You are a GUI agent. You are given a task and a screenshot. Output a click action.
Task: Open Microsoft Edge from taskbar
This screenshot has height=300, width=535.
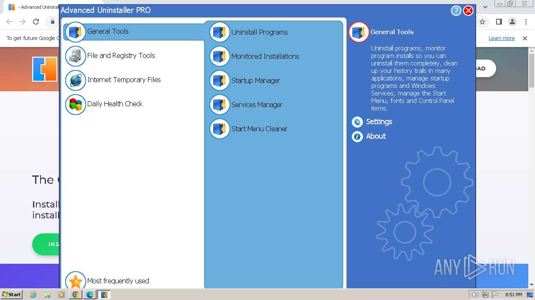click(89, 295)
